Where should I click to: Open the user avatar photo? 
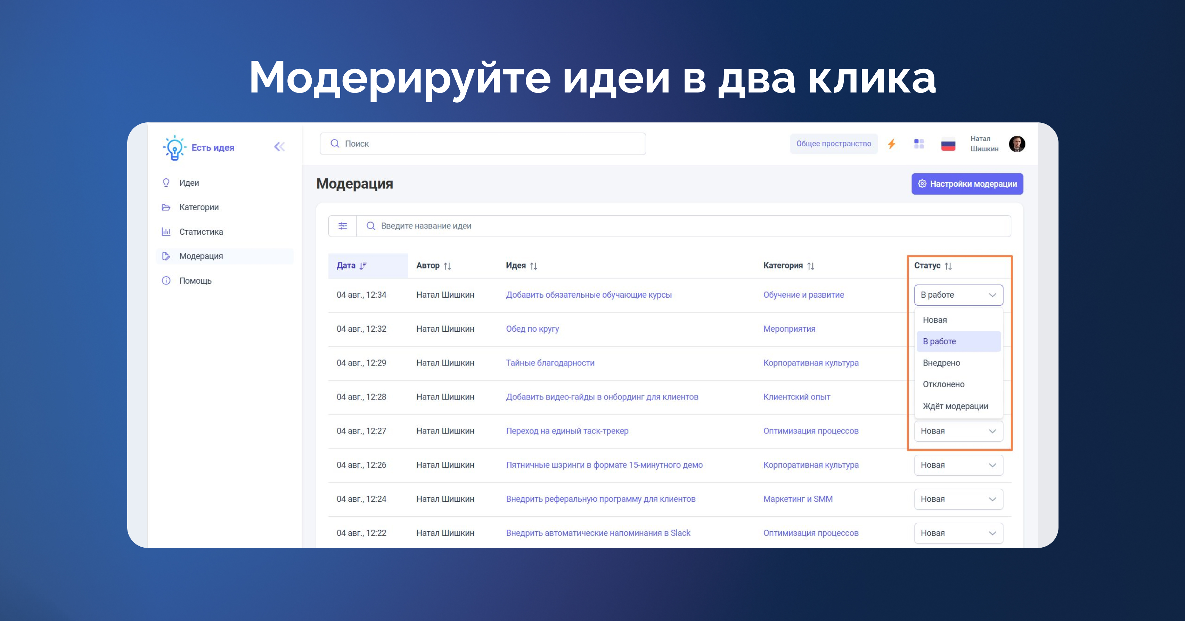(1017, 144)
